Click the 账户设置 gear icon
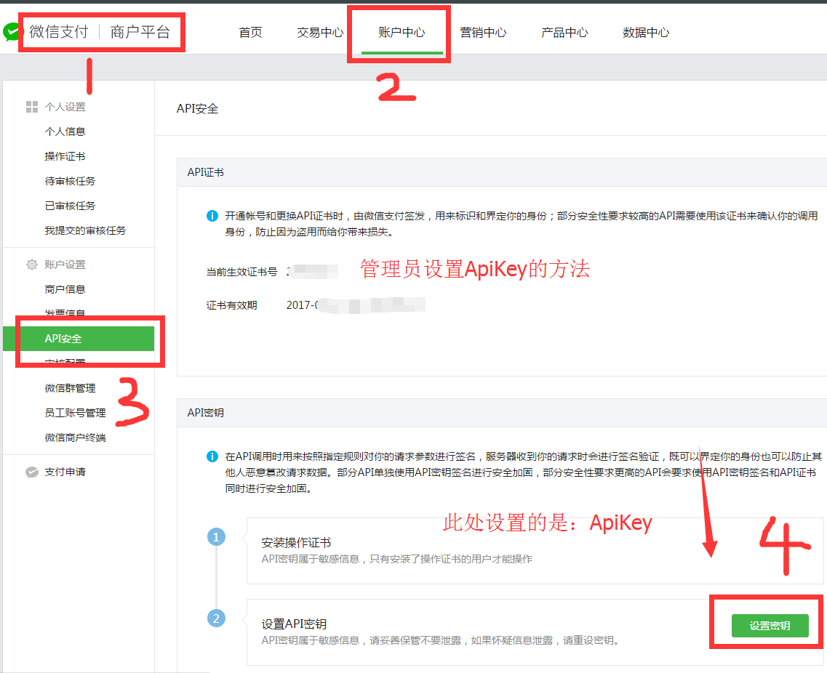The image size is (827, 673). pos(32,265)
